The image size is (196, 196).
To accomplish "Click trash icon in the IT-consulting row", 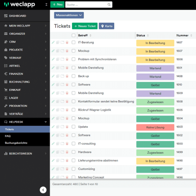I will pyautogui.click(x=67, y=144).
